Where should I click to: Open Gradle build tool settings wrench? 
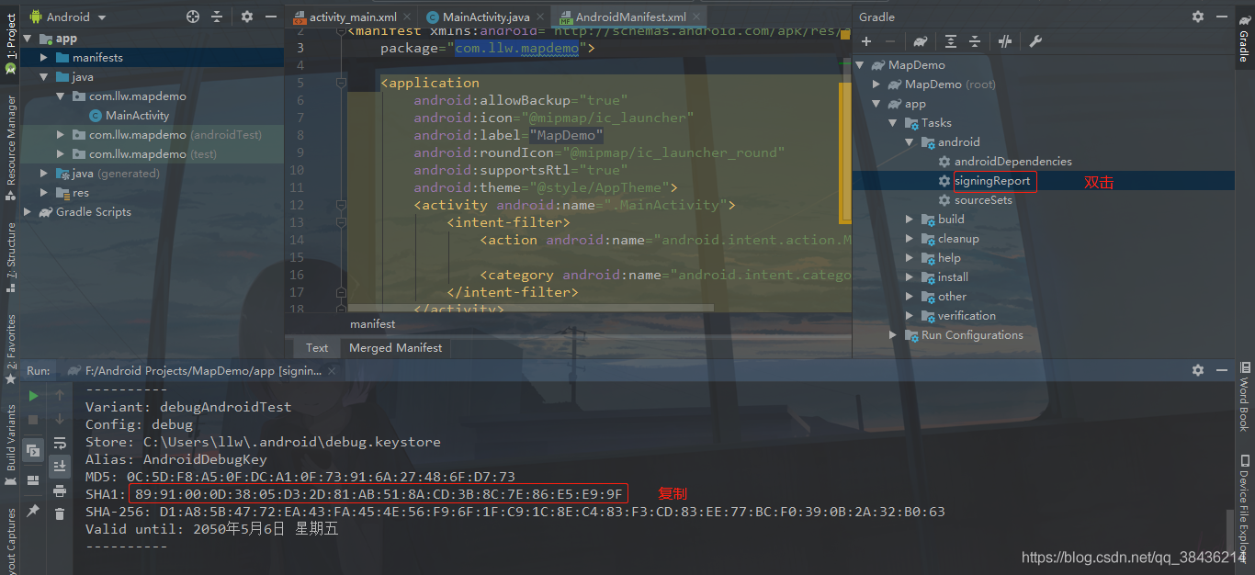pos(1035,41)
